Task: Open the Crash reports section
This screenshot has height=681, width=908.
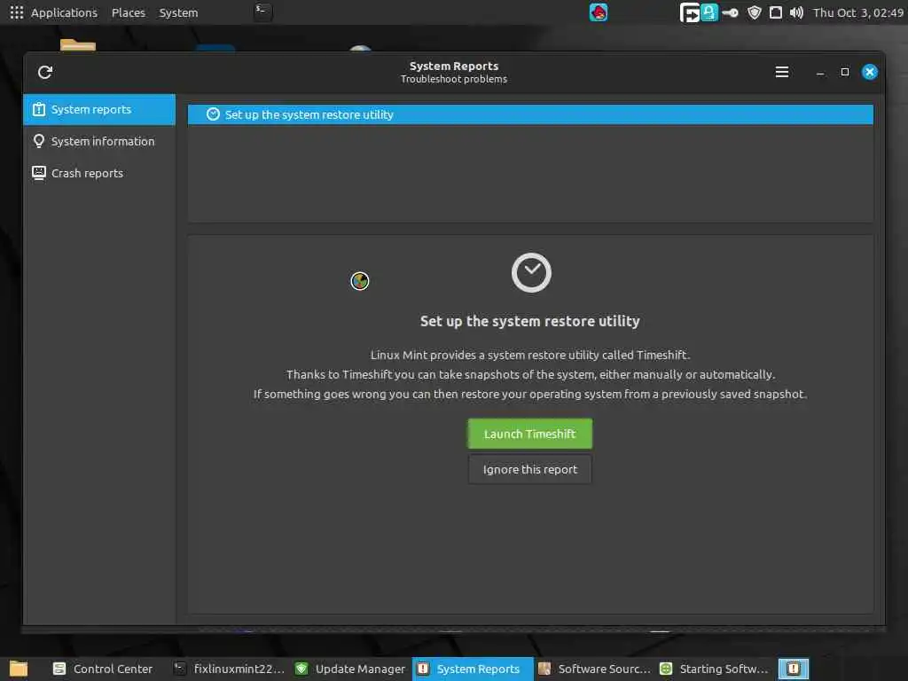Action: (99, 173)
